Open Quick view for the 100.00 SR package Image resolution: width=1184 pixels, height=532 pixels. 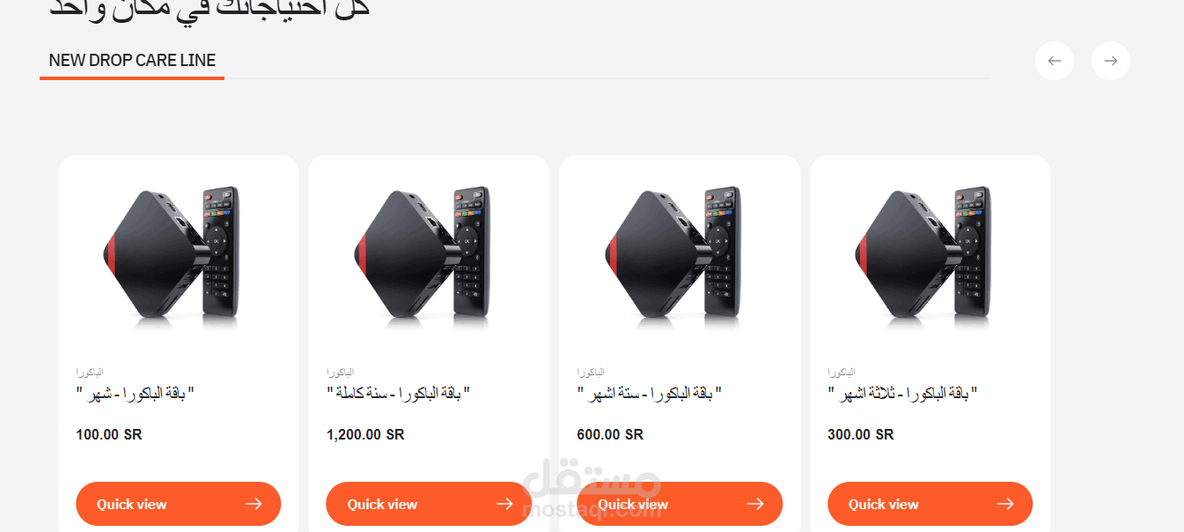click(178, 504)
